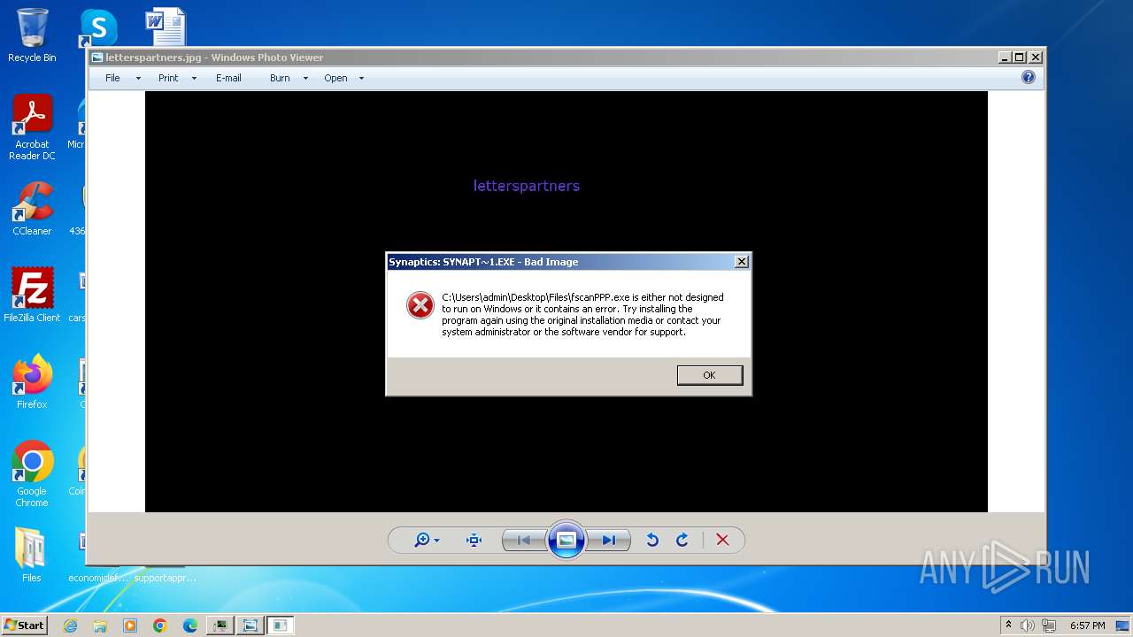Click the red error icon in dialog

click(420, 305)
